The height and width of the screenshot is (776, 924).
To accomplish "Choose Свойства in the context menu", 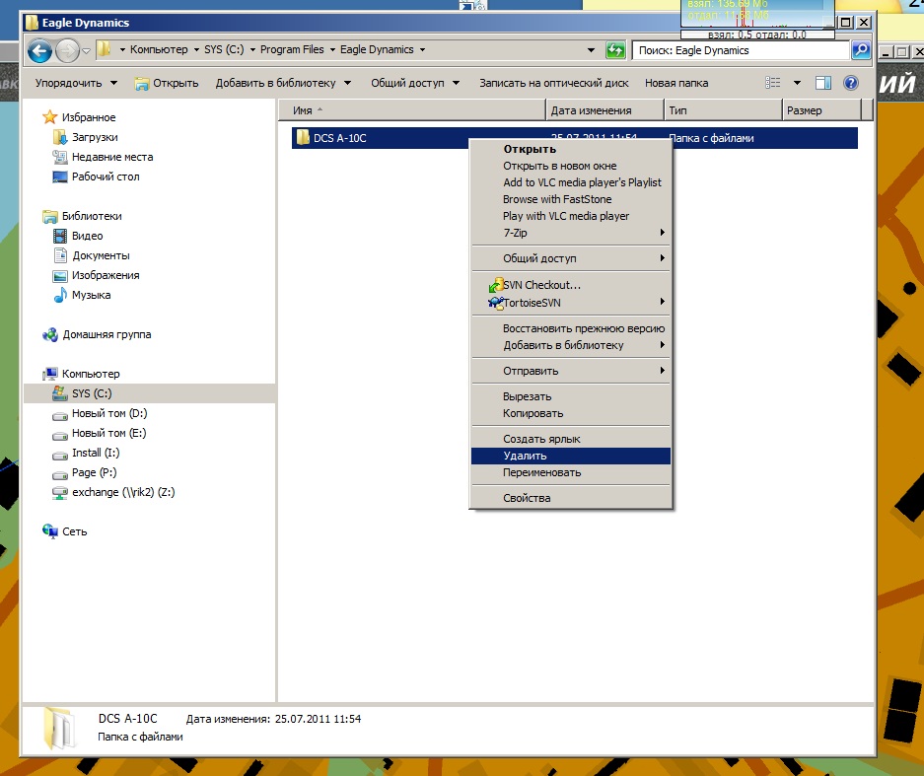I will point(571,499).
